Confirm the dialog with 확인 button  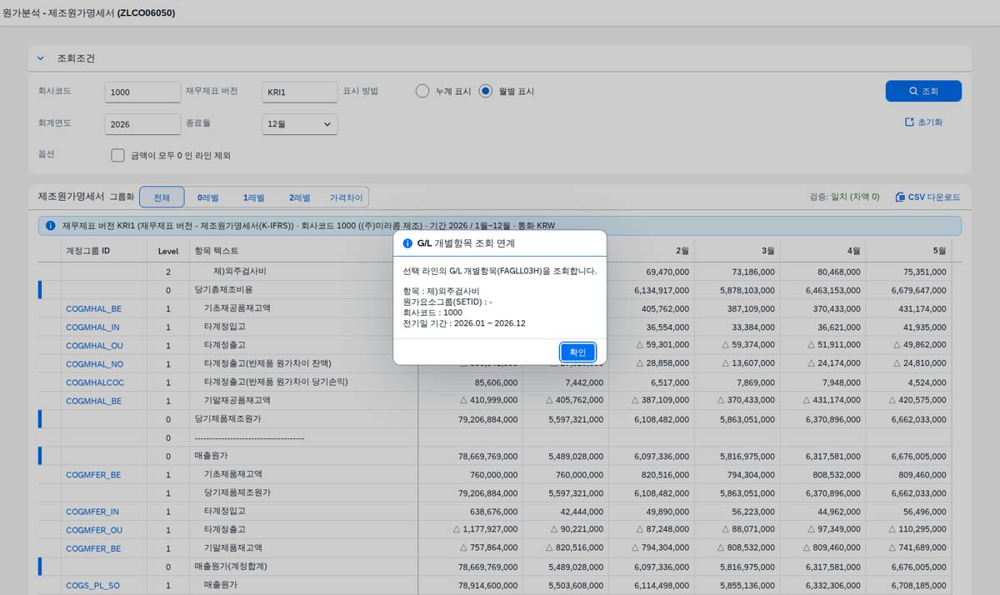[577, 352]
